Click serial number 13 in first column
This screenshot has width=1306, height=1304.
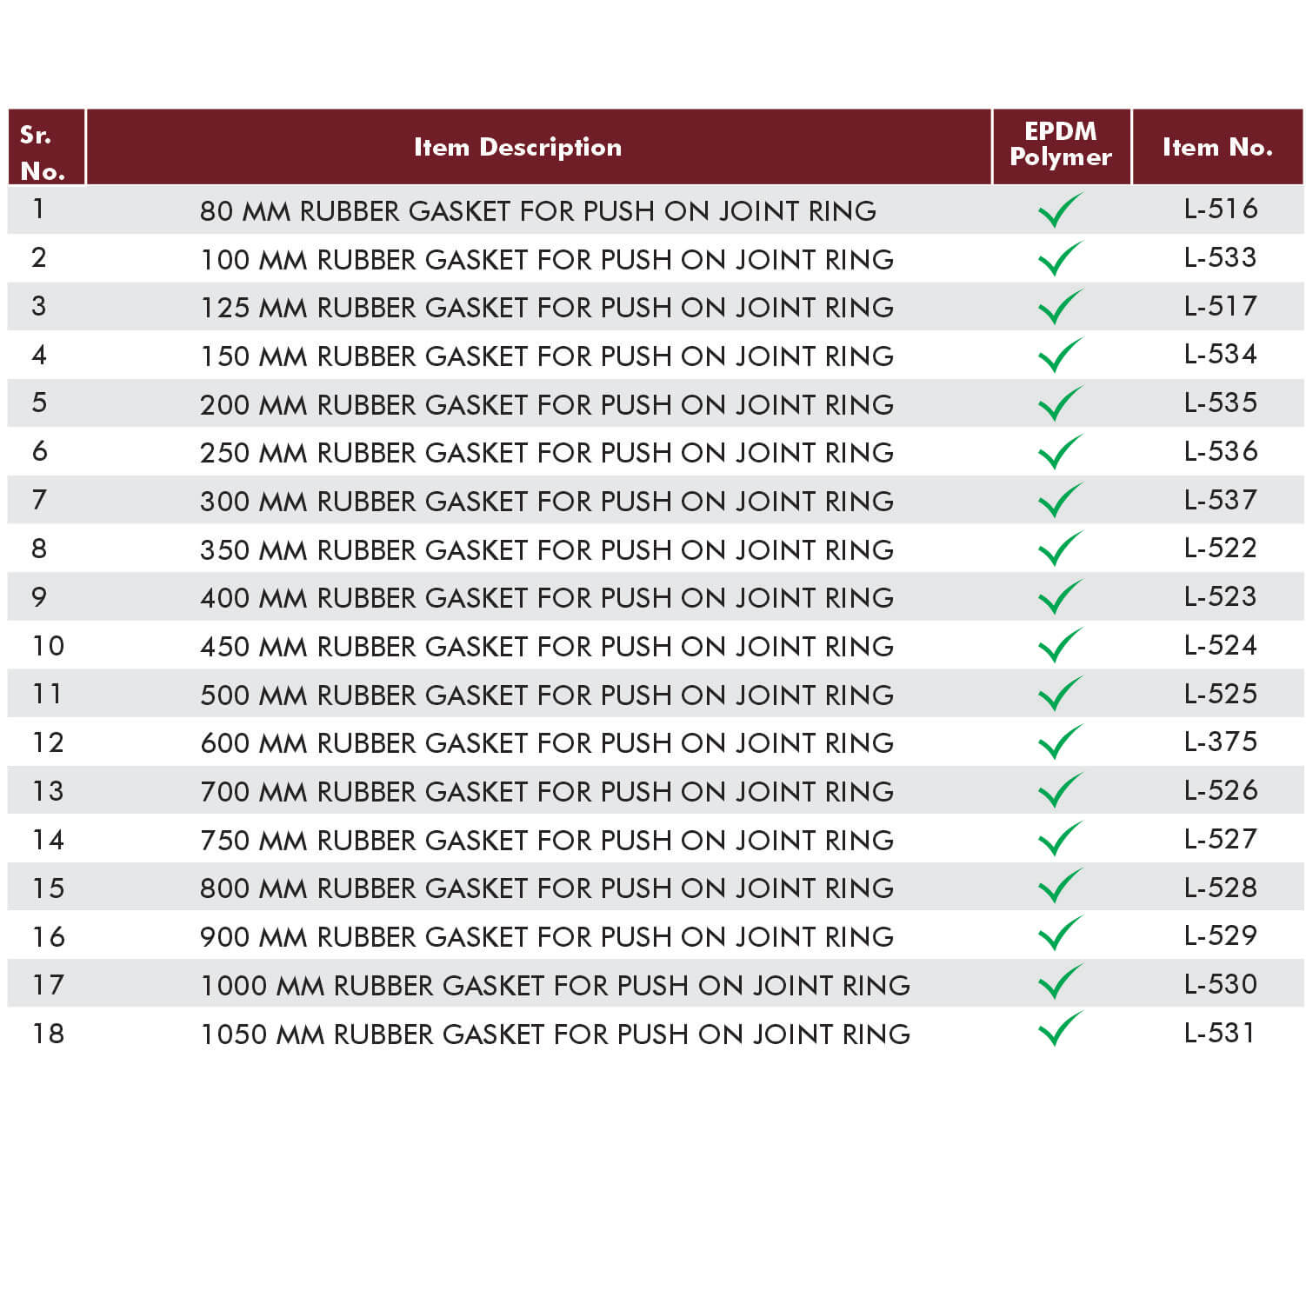(x=48, y=791)
